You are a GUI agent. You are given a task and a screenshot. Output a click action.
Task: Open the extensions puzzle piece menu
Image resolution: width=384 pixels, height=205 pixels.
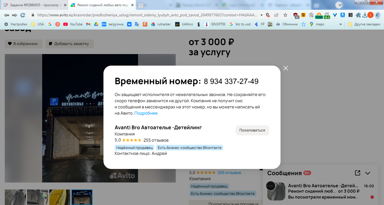tap(358, 15)
